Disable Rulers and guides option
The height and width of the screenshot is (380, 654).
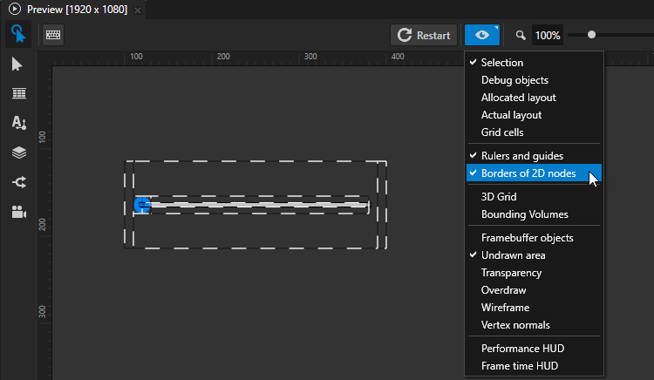(x=521, y=156)
